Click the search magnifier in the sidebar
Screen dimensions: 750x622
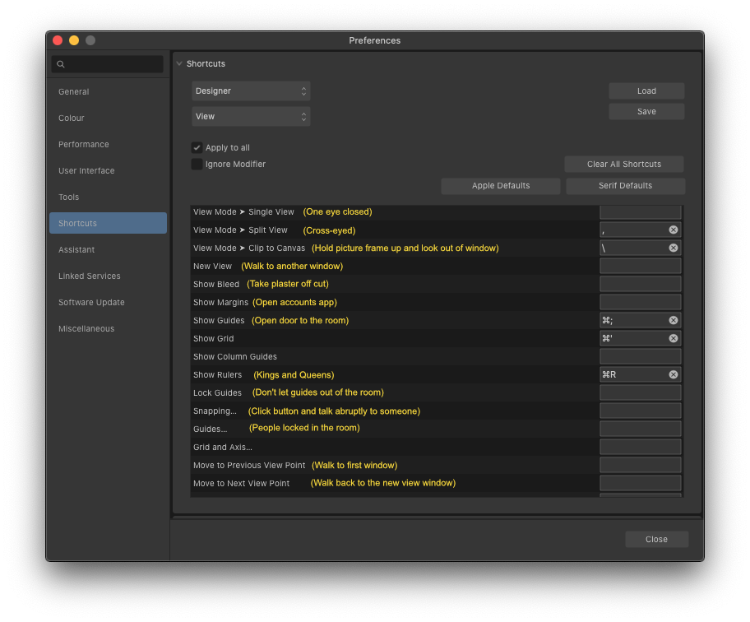61,63
